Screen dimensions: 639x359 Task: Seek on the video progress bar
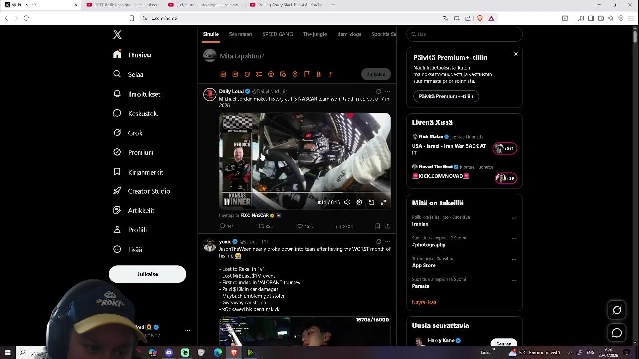pyautogui.click(x=305, y=192)
